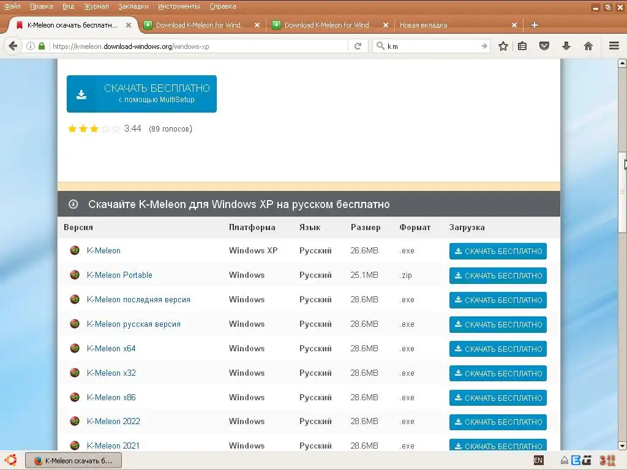Click the first rating star
This screenshot has height=470, width=627.
[72, 129]
